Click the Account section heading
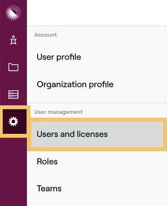 [x=46, y=35]
